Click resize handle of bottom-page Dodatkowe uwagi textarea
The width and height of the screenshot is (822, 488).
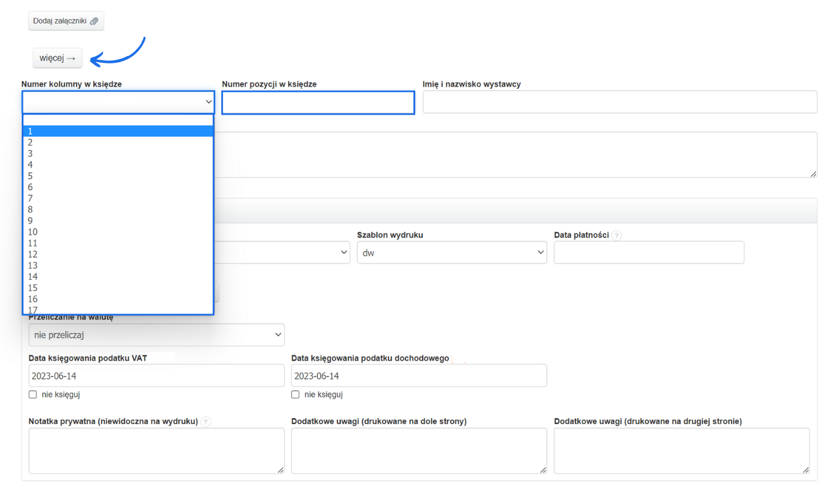pyautogui.click(x=543, y=469)
